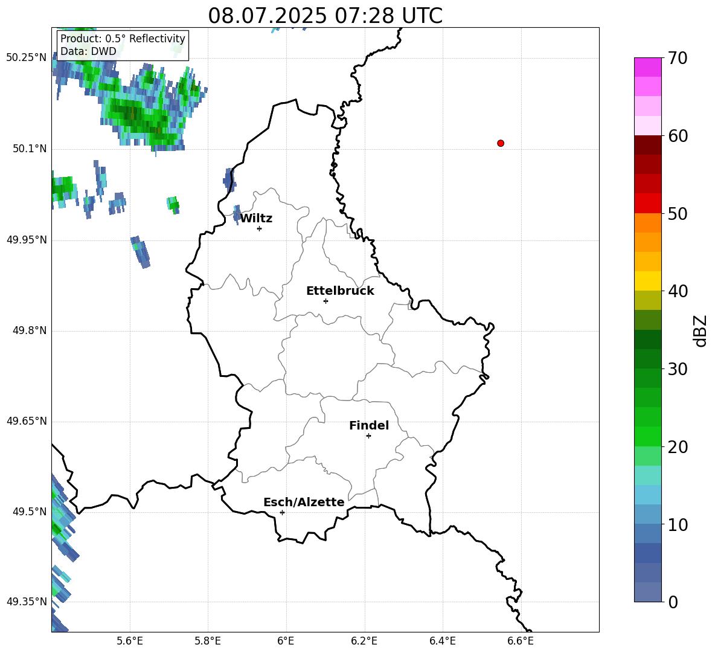715x653 pixels.
Task: Click the 40 colorbar tick label
Action: point(677,291)
